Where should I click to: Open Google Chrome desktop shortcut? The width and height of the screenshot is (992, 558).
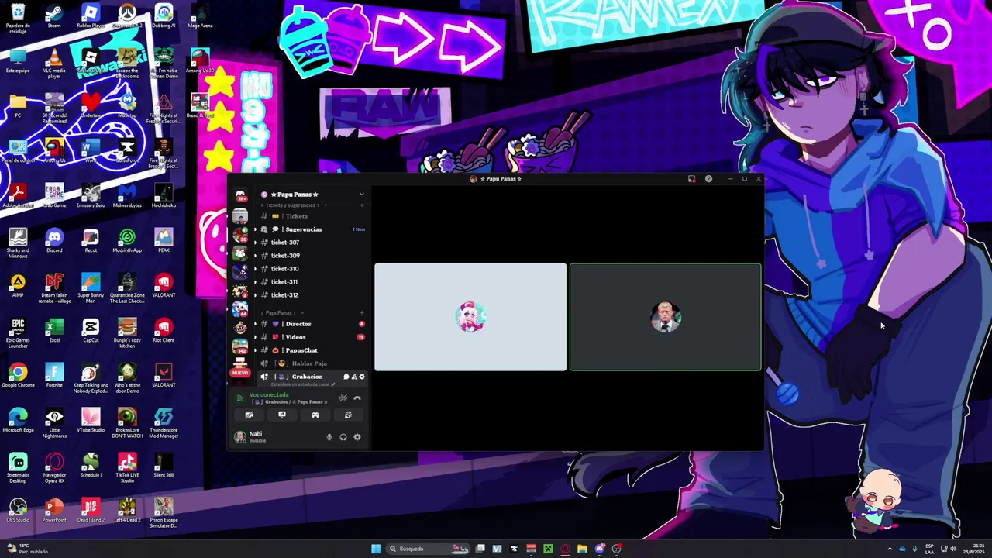[18, 375]
